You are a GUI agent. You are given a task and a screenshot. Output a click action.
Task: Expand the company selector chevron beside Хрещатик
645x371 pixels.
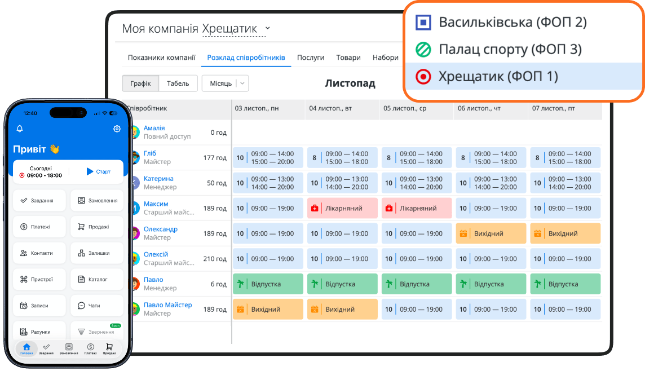[267, 28]
